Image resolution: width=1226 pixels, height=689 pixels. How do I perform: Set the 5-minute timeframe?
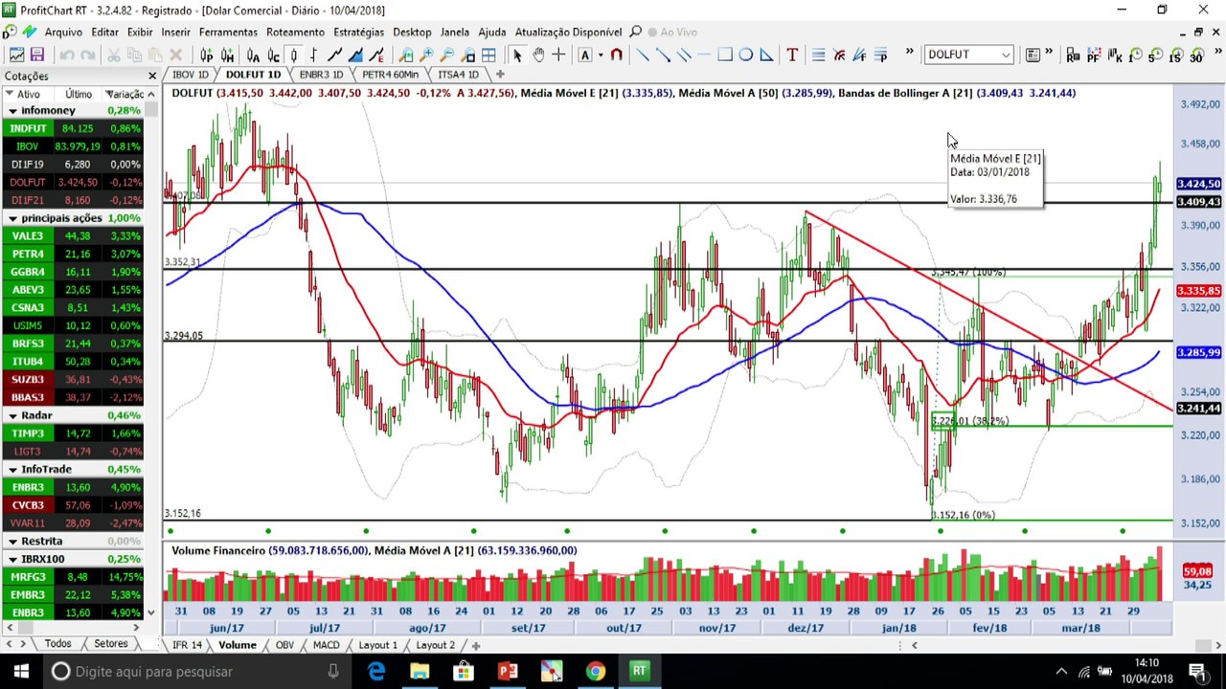(x=1155, y=55)
